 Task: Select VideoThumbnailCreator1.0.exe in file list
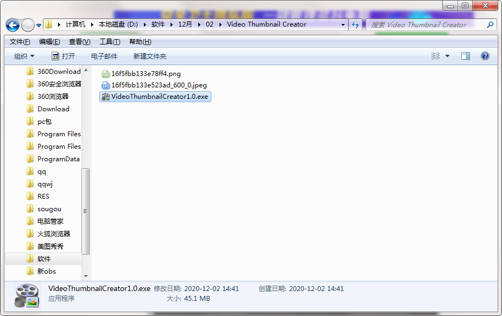155,97
